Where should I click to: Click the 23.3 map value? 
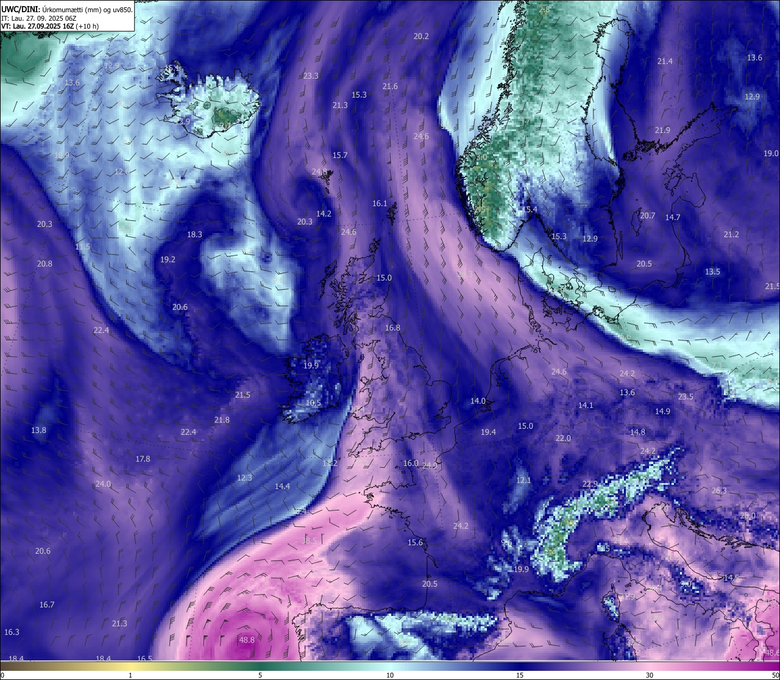tap(311, 76)
